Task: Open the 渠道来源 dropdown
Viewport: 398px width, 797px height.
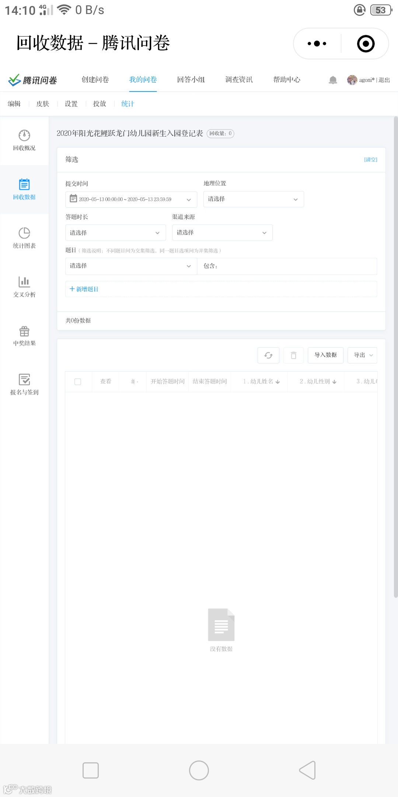Action: [x=222, y=232]
